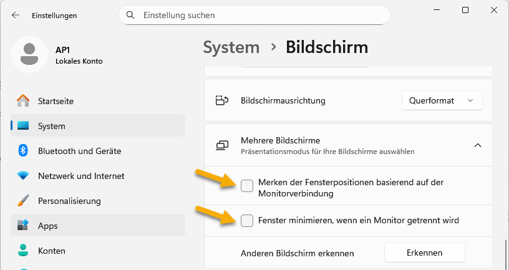The width and height of the screenshot is (509, 270).
Task: Click the Konten person icon
Action: [x=23, y=251]
